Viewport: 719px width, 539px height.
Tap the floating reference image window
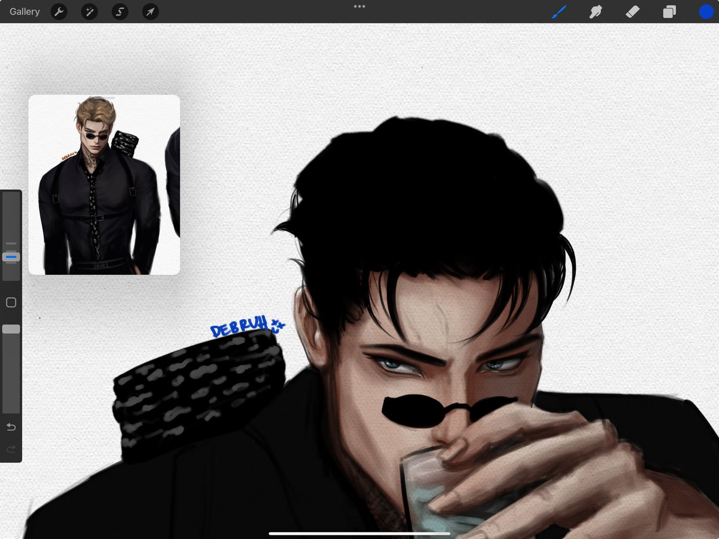pos(104,184)
